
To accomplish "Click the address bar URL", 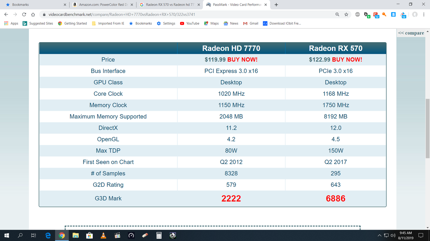I will click(122, 15).
